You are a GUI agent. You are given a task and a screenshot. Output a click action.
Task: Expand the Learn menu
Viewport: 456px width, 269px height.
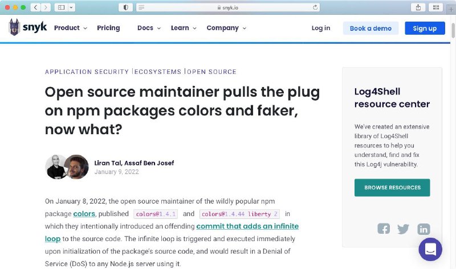coord(184,28)
